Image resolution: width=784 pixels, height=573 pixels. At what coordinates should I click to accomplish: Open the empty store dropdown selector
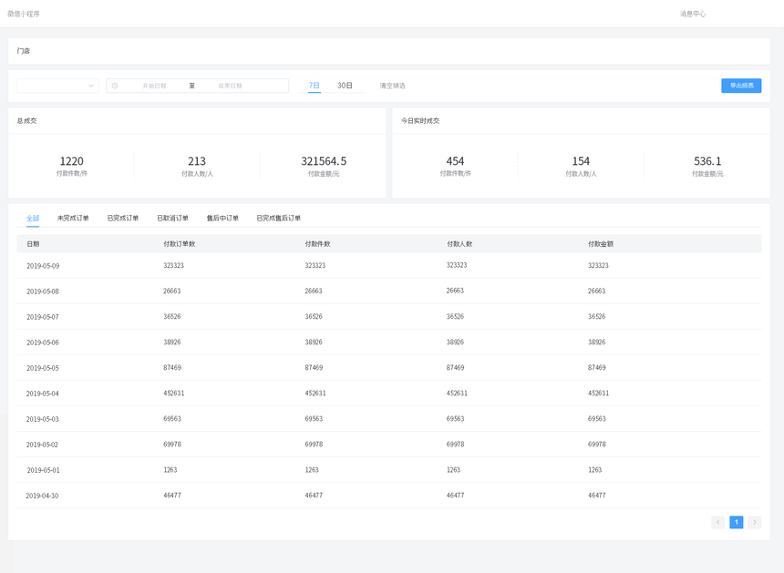pos(57,86)
